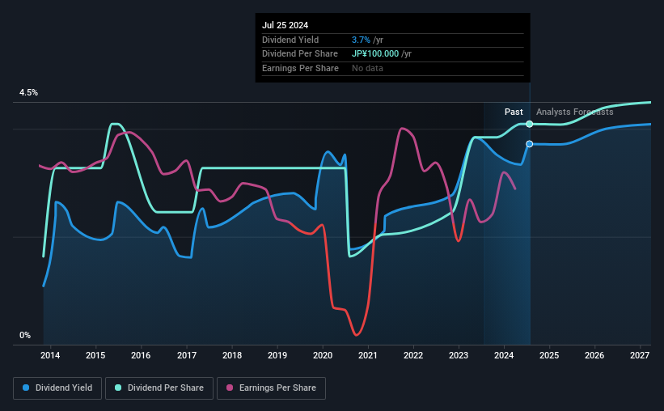The width and height of the screenshot is (664, 411).
Task: Click the teal data point marker at Jul 2024
Action: pos(529,124)
